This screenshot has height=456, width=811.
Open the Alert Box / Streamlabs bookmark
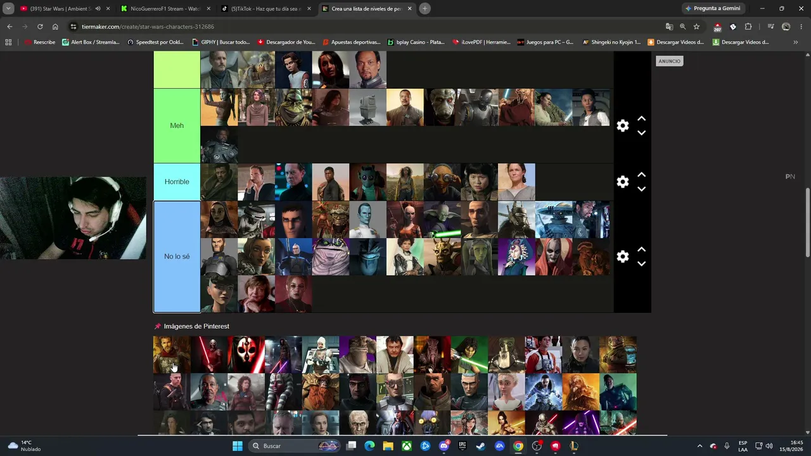91,42
